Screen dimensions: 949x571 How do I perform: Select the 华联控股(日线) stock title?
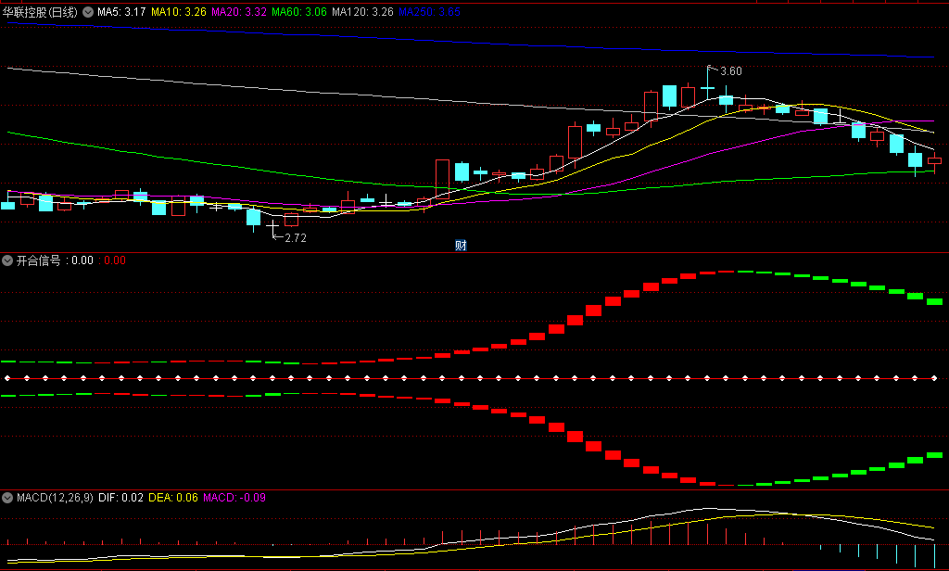click(40, 11)
